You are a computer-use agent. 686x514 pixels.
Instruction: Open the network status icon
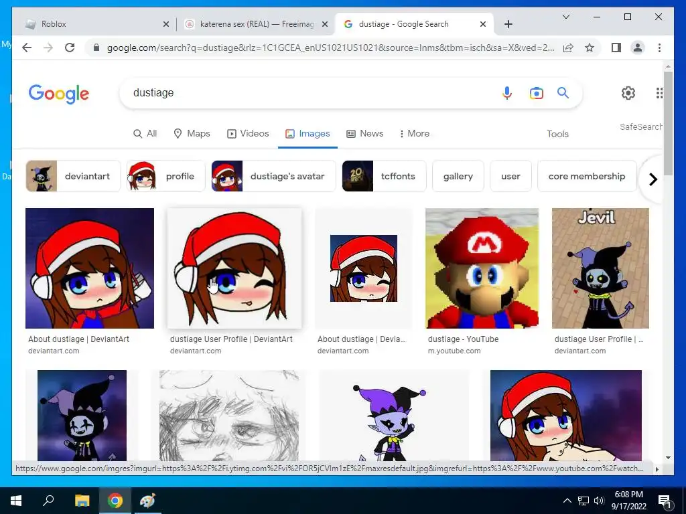coord(584,501)
